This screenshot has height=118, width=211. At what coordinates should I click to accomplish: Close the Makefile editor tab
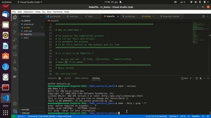point(118,16)
